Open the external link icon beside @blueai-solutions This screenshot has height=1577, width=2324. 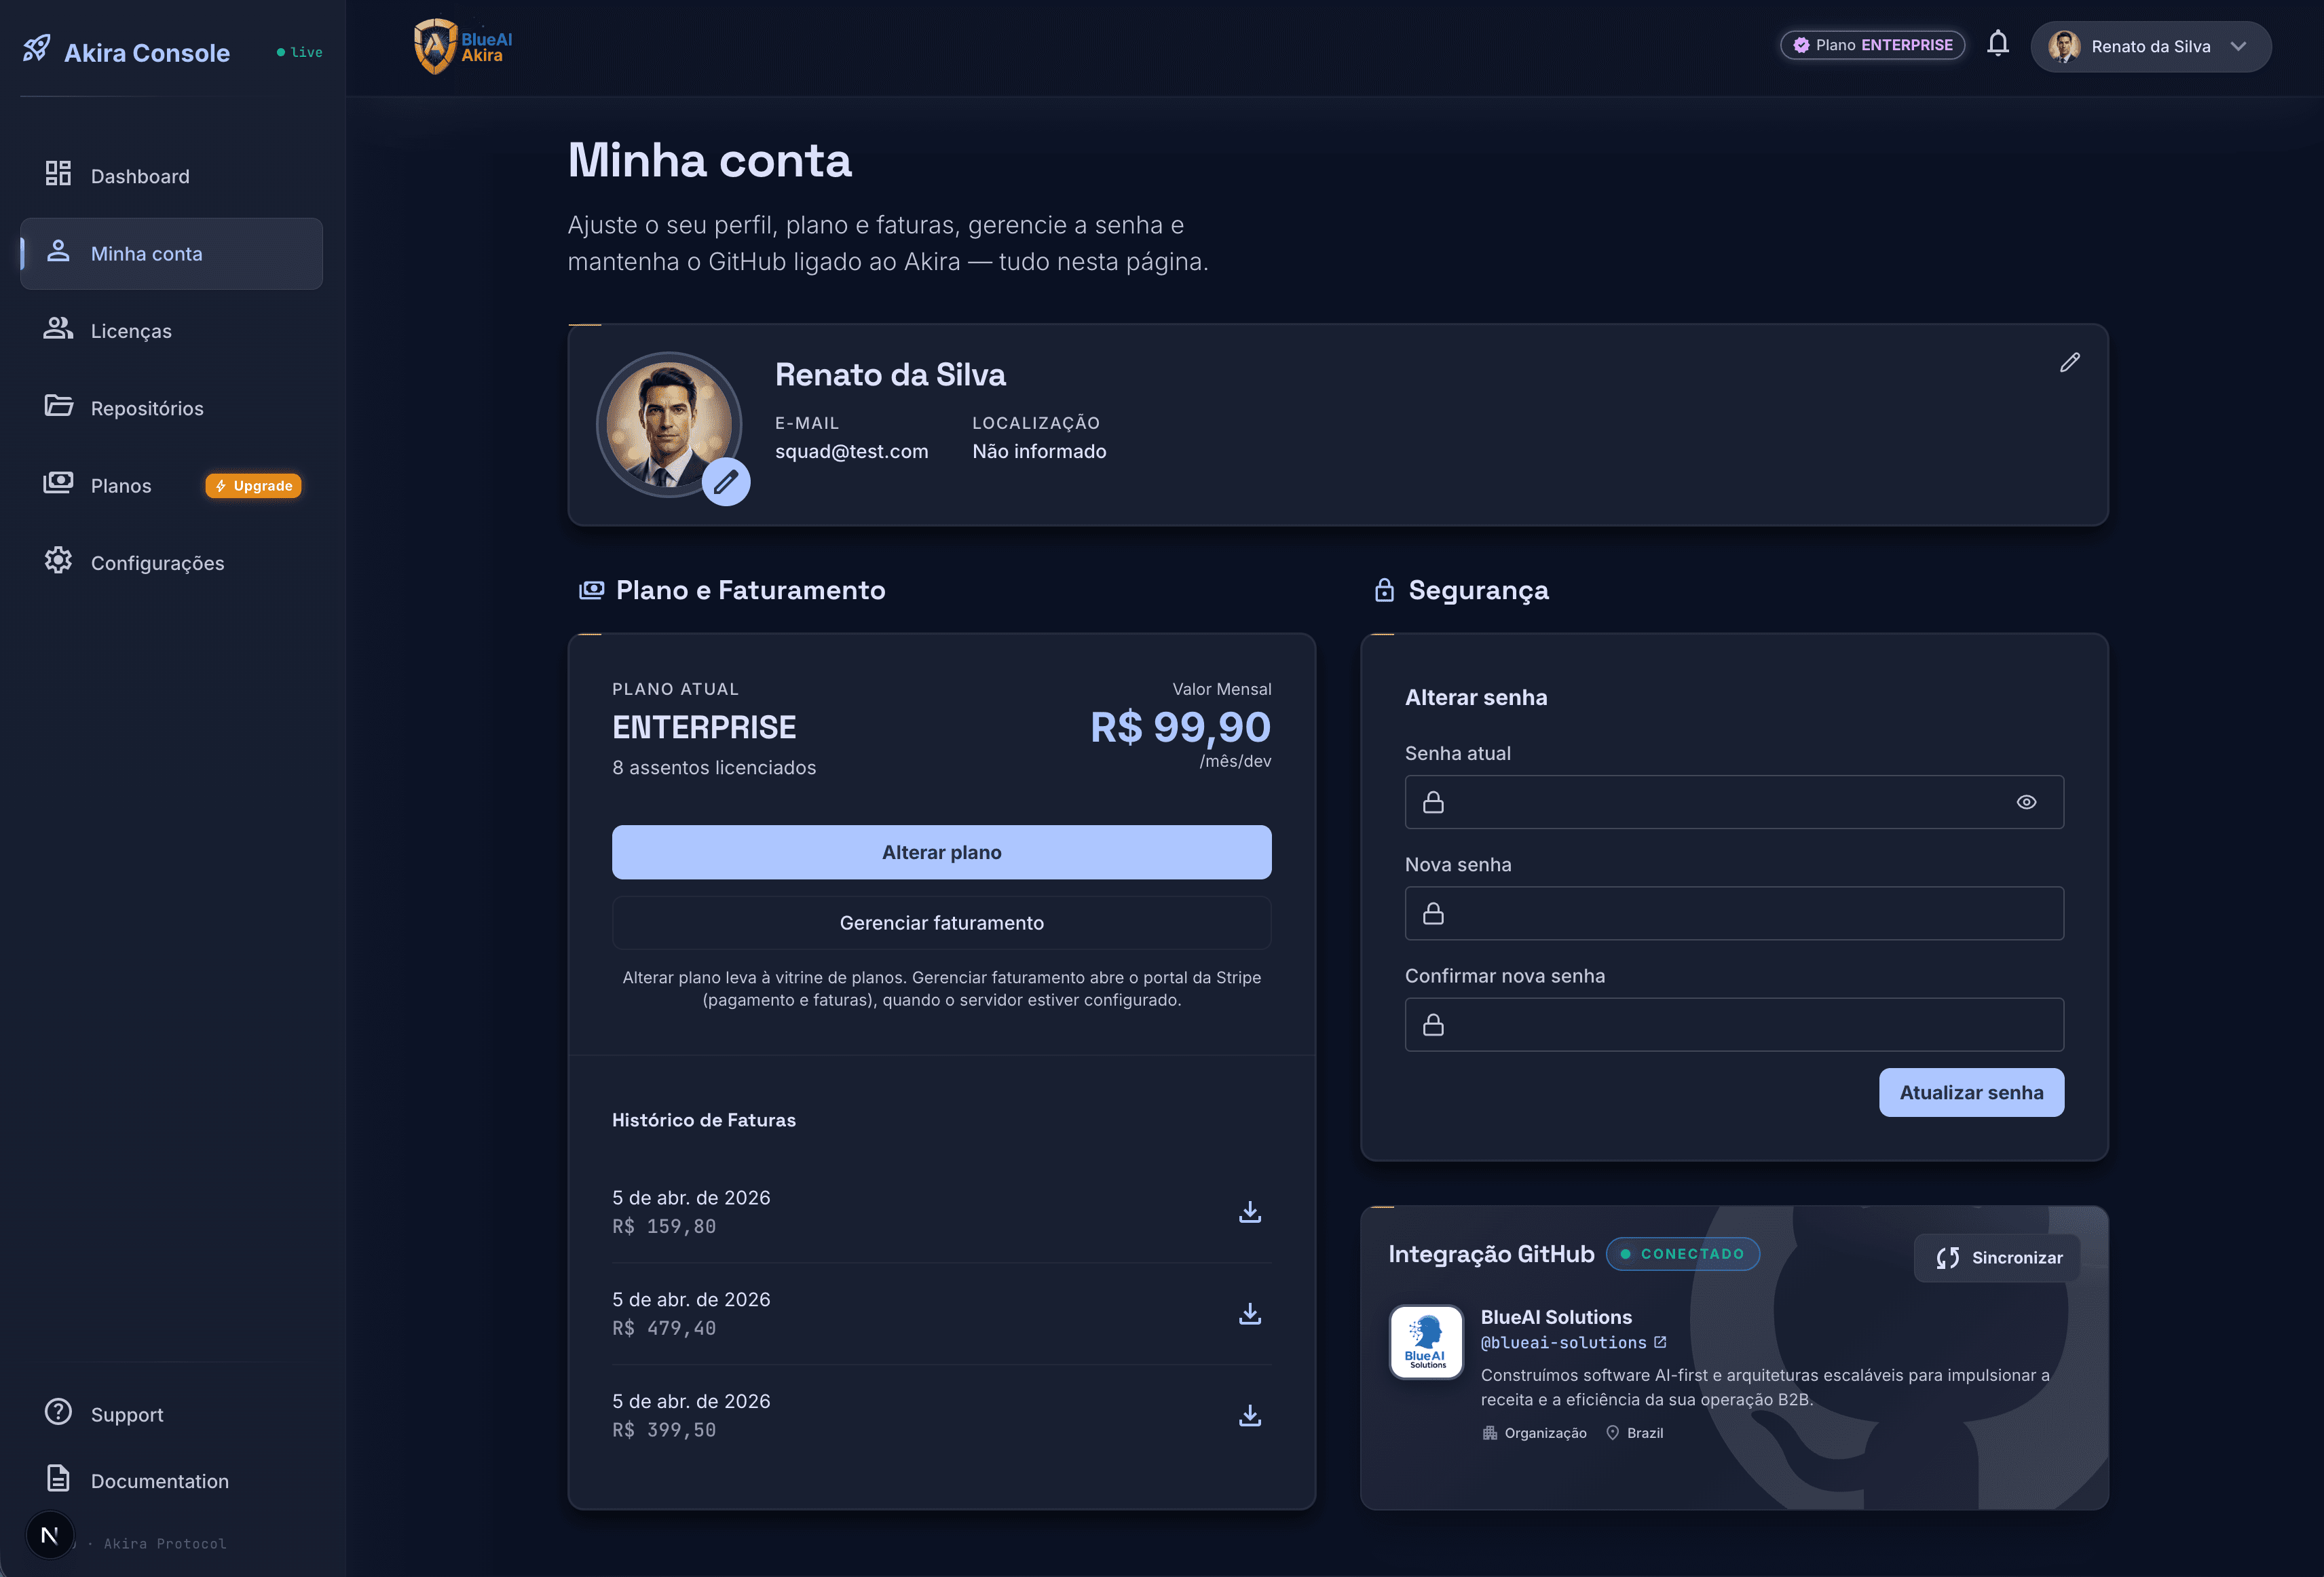tap(1660, 1342)
